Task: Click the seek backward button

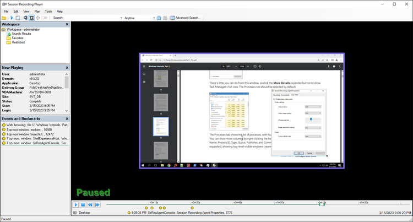Action: (x=90, y=204)
